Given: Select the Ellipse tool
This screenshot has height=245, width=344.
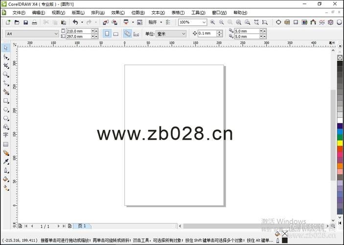Looking at the screenshot, I should coord(6,109).
